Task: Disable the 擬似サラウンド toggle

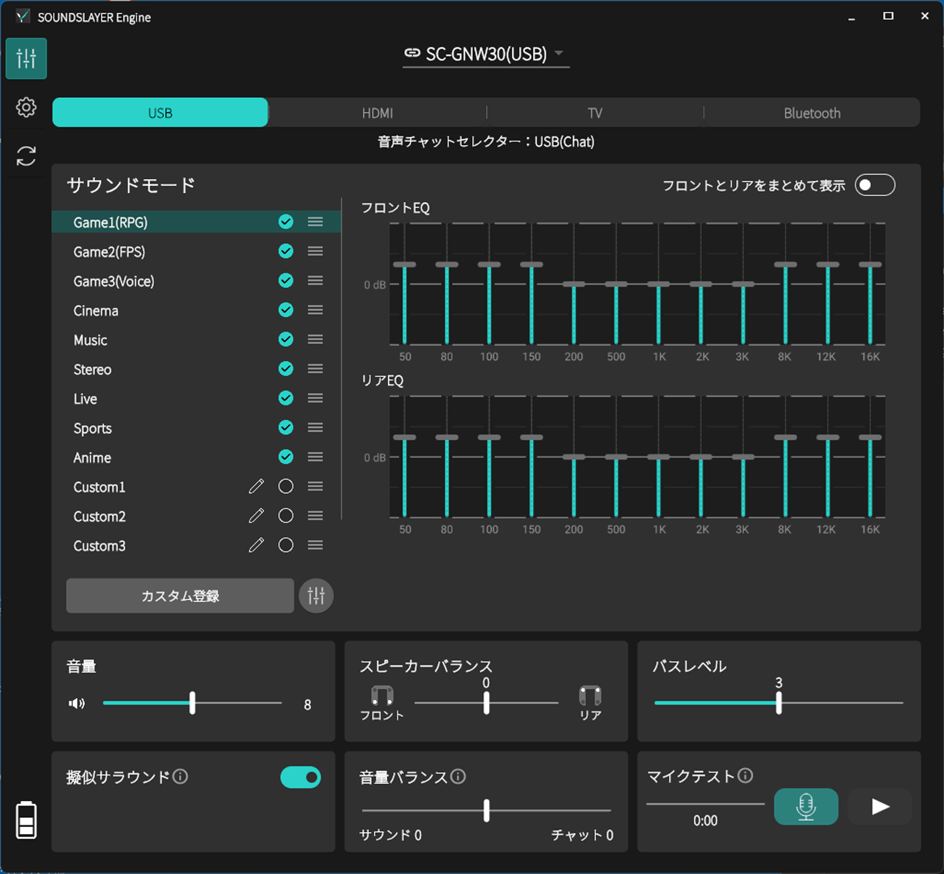Action: coord(300,777)
